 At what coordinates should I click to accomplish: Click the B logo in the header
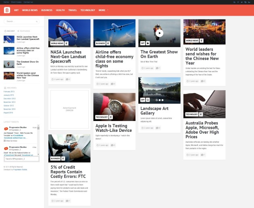7,10
